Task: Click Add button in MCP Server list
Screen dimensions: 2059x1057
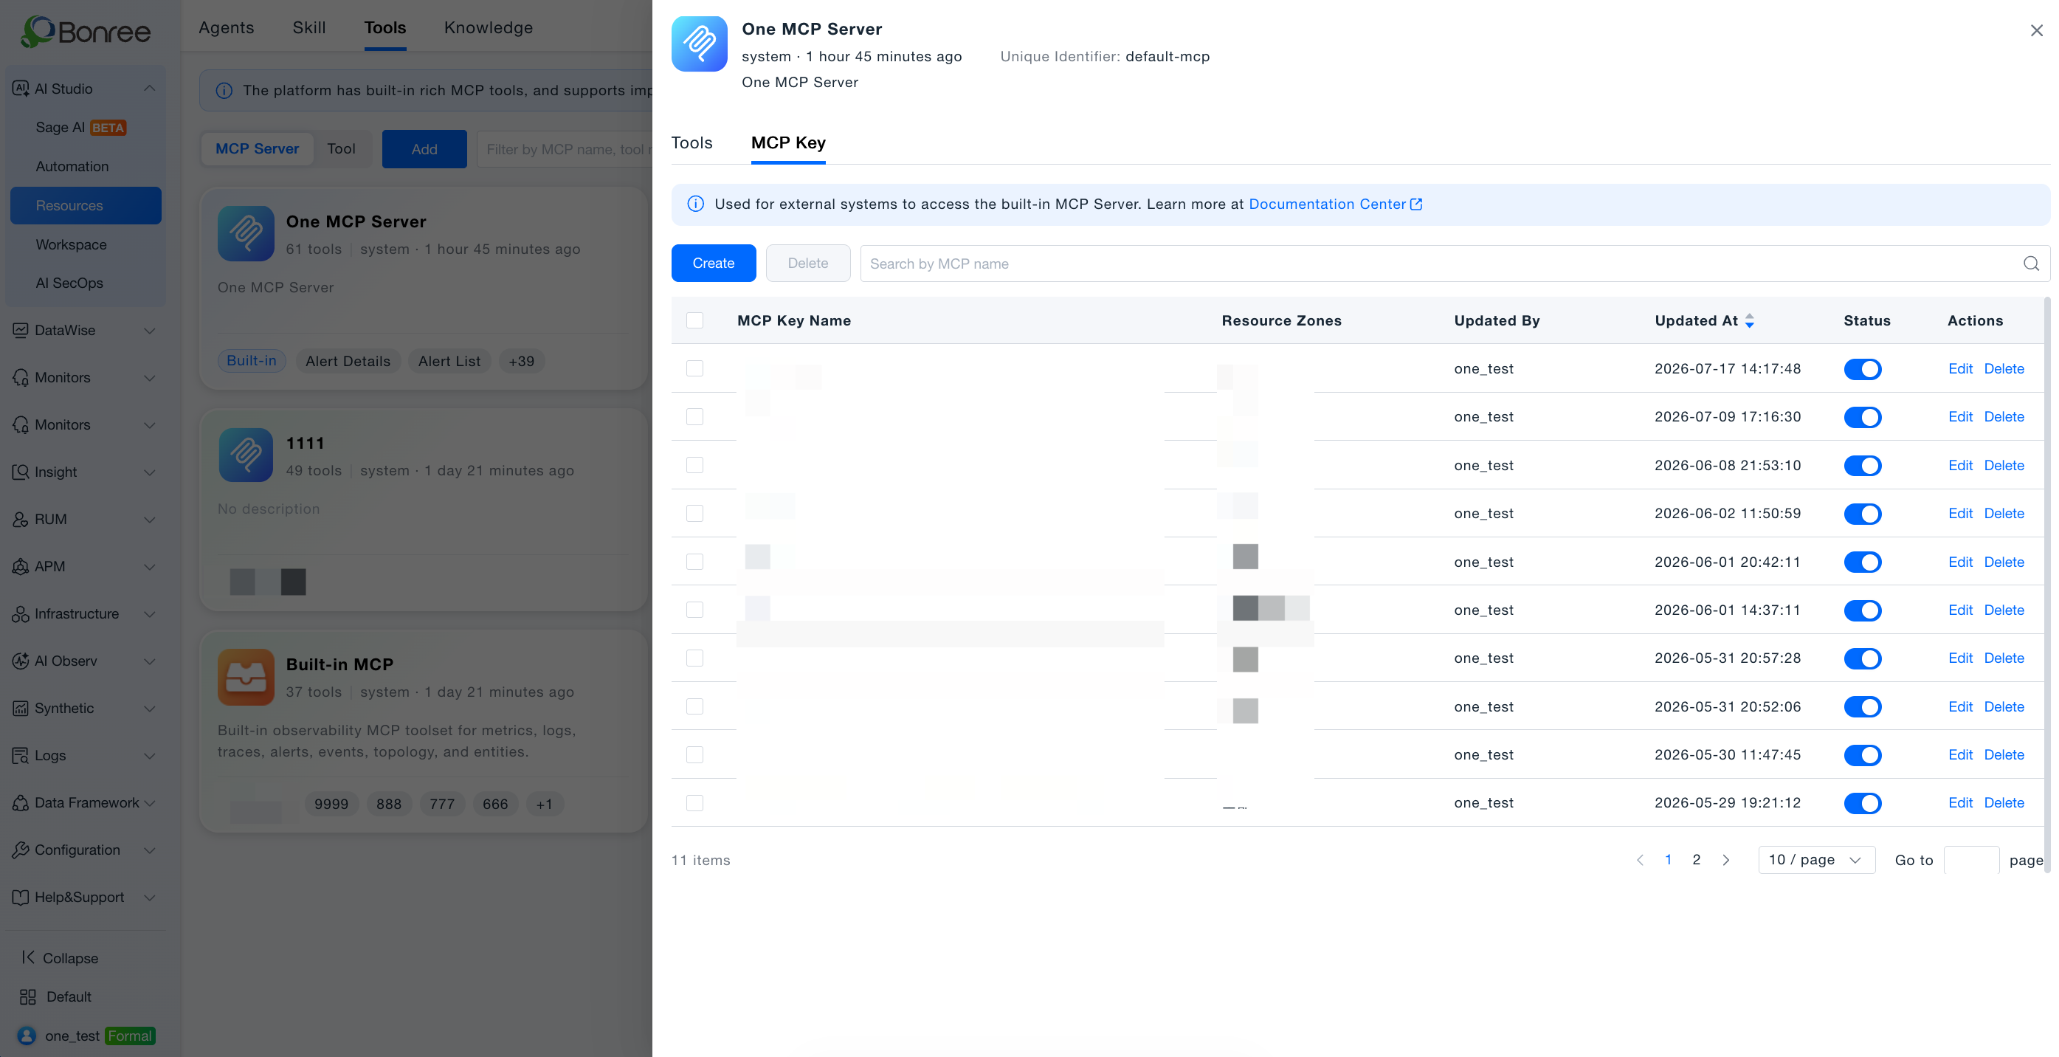Action: pos(424,148)
